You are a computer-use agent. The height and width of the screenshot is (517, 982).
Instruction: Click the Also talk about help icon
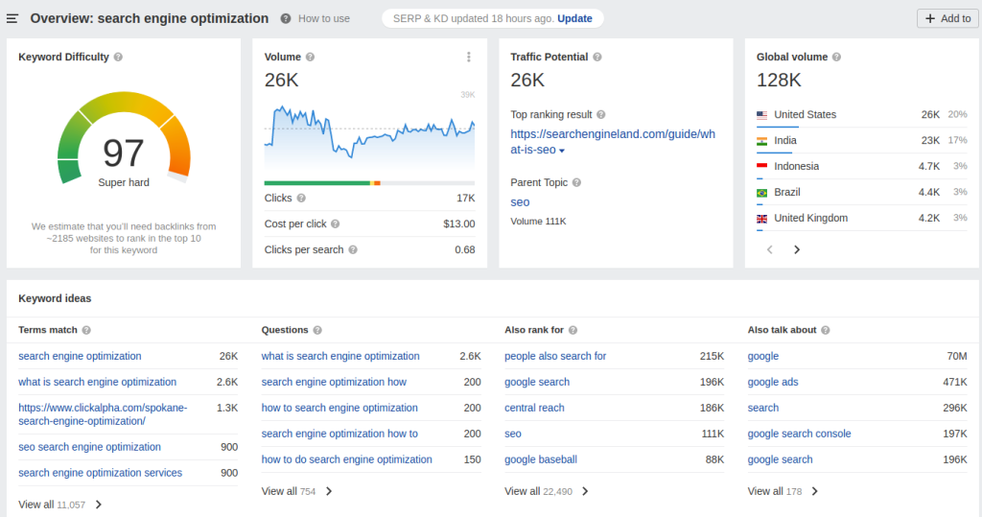826,330
